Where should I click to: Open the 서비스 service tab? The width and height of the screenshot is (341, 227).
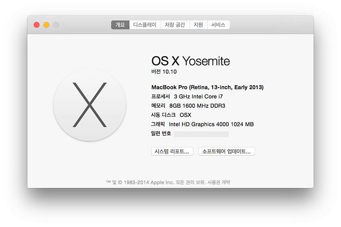tap(218, 25)
